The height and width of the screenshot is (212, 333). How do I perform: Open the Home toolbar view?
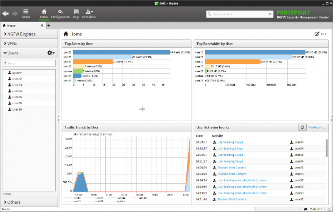pos(44,14)
